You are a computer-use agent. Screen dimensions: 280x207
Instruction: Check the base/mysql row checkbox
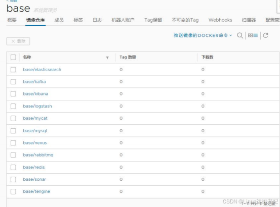pos(13,131)
